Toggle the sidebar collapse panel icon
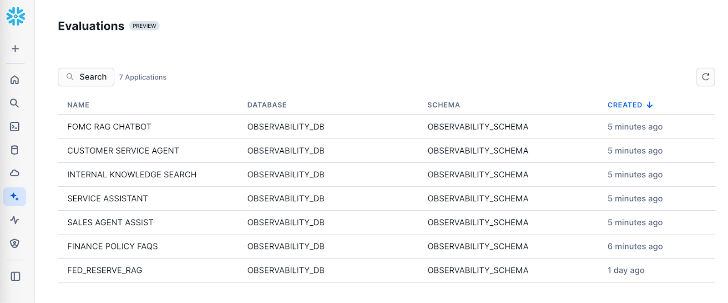 click(x=15, y=276)
